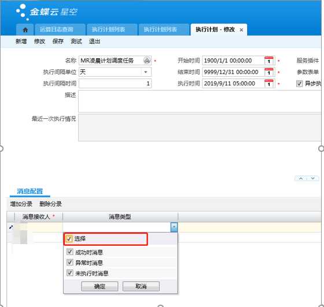Close the 执行计划 - 修改 tab
Screen dimensions: 324x307
tap(241, 30)
